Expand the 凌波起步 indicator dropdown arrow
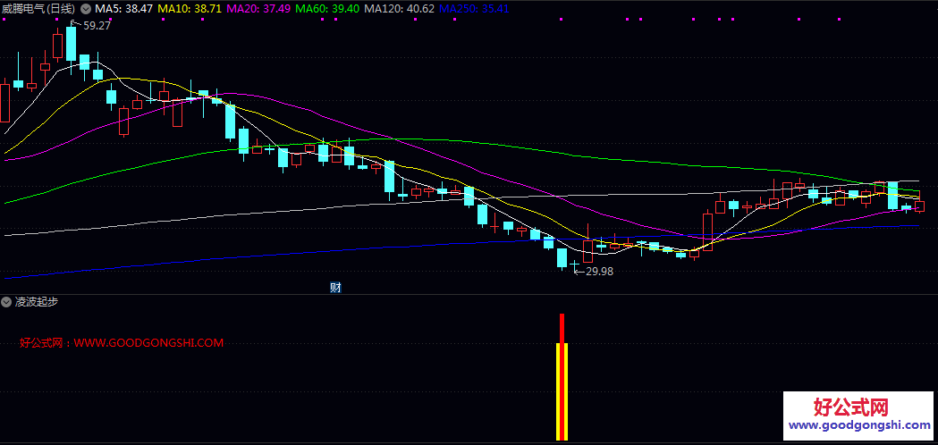Image resolution: width=938 pixels, height=445 pixels. [7, 302]
